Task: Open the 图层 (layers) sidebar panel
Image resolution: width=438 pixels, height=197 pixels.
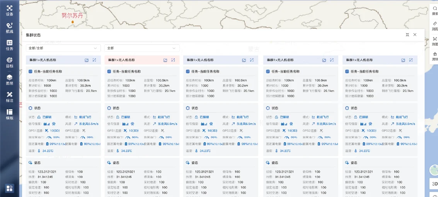Action: pos(9,80)
